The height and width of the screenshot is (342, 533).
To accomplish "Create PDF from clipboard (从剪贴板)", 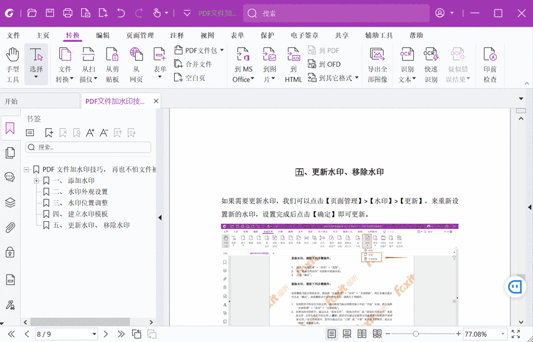I will 112,65.
